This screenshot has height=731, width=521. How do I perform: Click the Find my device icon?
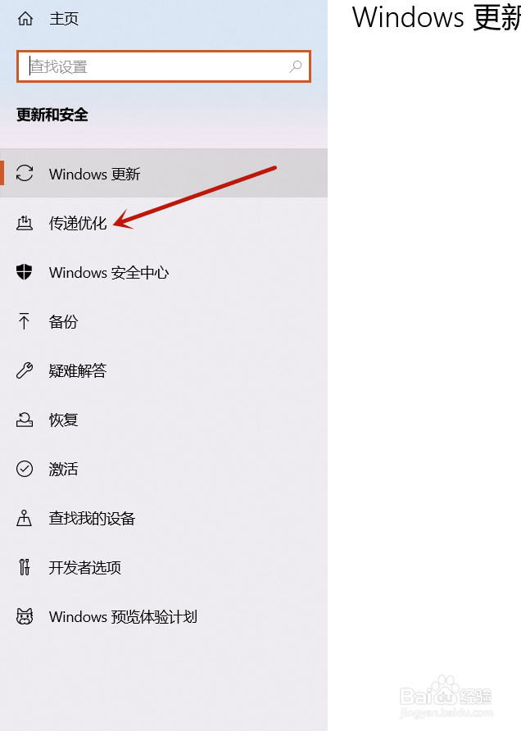click(25, 518)
